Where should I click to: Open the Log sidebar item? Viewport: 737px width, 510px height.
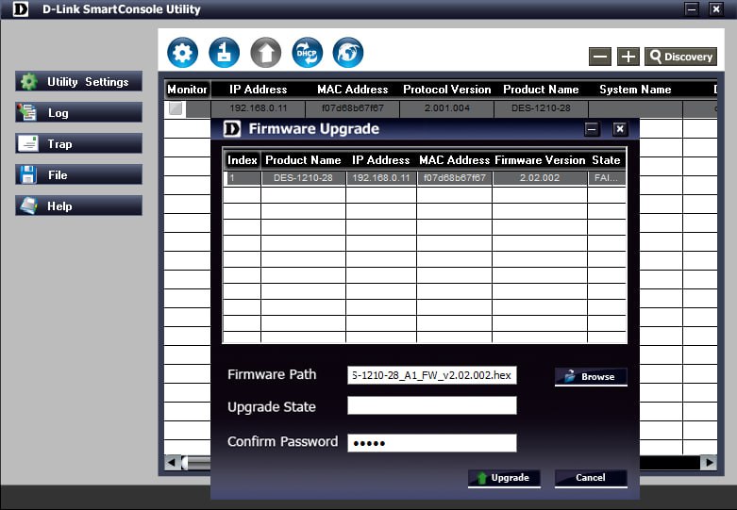pyautogui.click(x=78, y=113)
